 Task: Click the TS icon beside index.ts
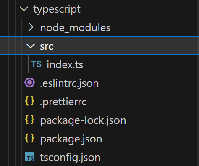[37, 64]
